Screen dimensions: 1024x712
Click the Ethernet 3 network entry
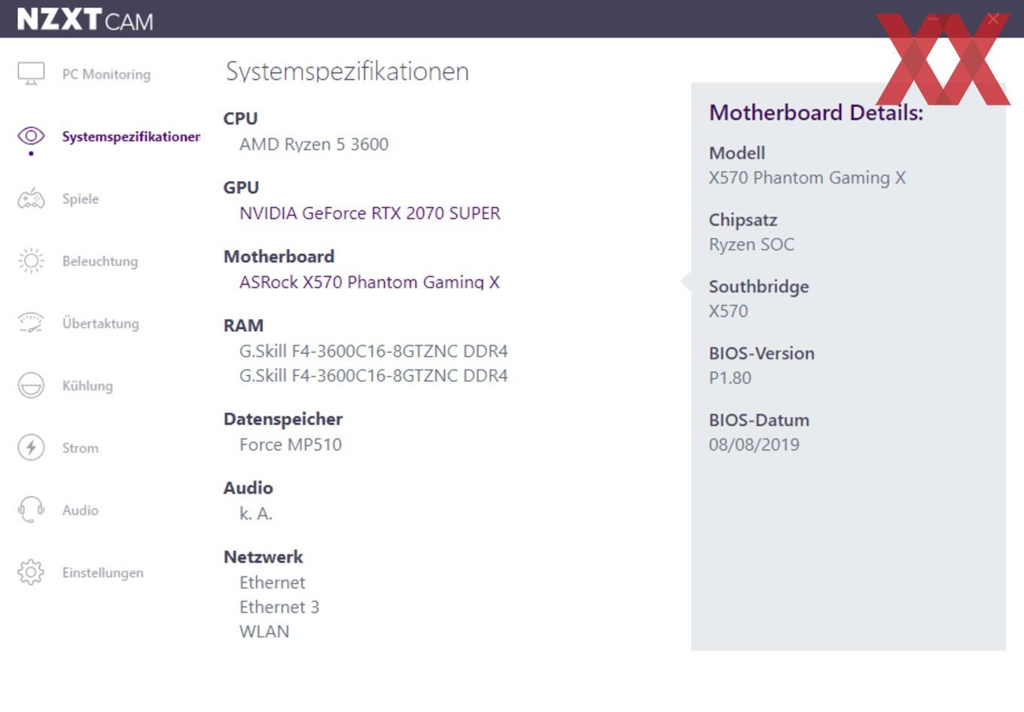[279, 607]
